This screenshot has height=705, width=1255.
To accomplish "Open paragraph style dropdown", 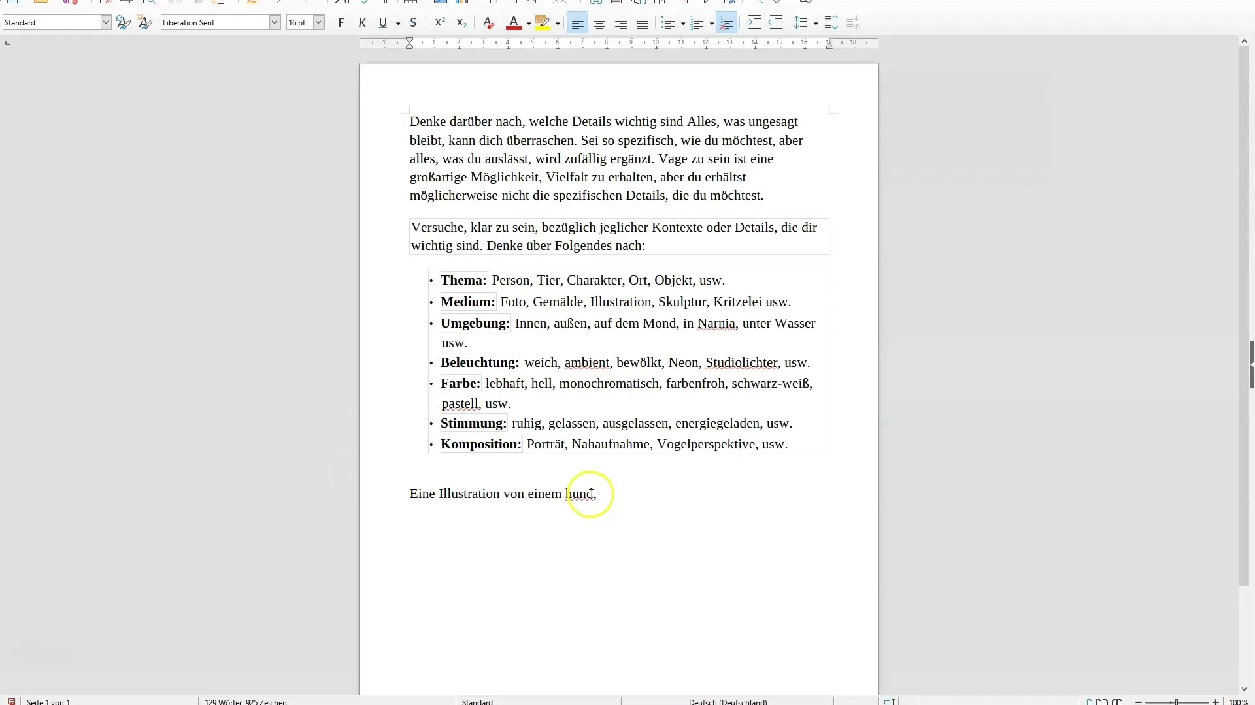I will coord(105,22).
